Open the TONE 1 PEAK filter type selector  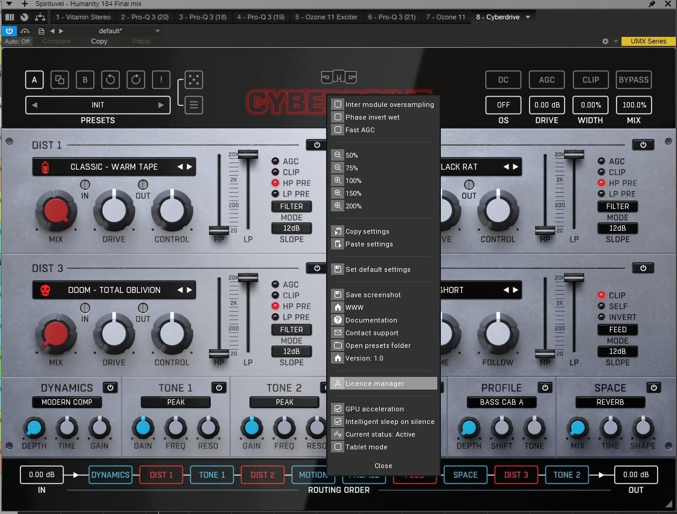coord(176,402)
